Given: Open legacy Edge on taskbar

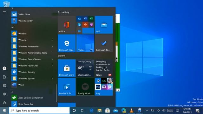Looking at the screenshot, I should [92, 111].
